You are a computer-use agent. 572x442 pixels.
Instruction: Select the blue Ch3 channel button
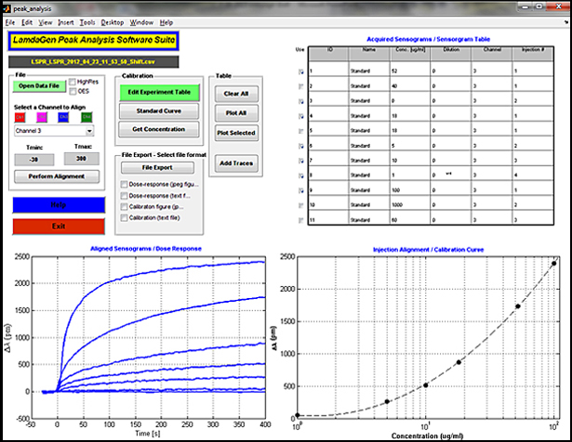[63, 117]
